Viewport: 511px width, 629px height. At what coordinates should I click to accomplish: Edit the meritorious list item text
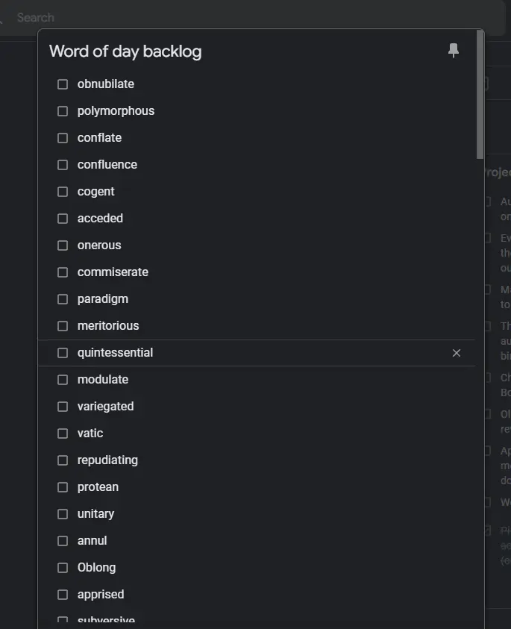108,326
